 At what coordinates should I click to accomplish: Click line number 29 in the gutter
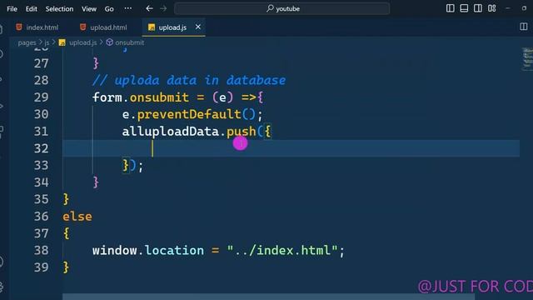(41, 97)
